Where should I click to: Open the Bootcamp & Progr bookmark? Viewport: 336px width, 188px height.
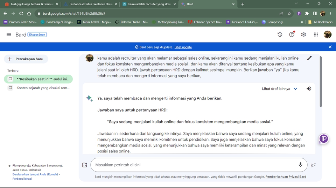pyautogui.click(x=57, y=22)
